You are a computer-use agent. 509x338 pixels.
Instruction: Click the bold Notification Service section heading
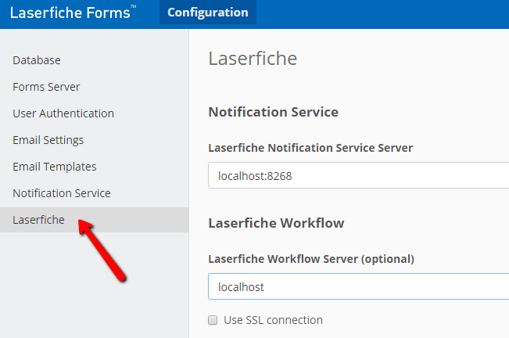pyautogui.click(x=273, y=112)
